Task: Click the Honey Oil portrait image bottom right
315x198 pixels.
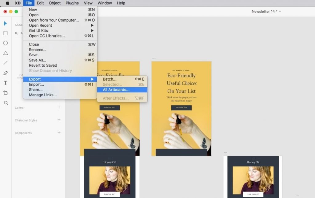Action: click(253, 180)
